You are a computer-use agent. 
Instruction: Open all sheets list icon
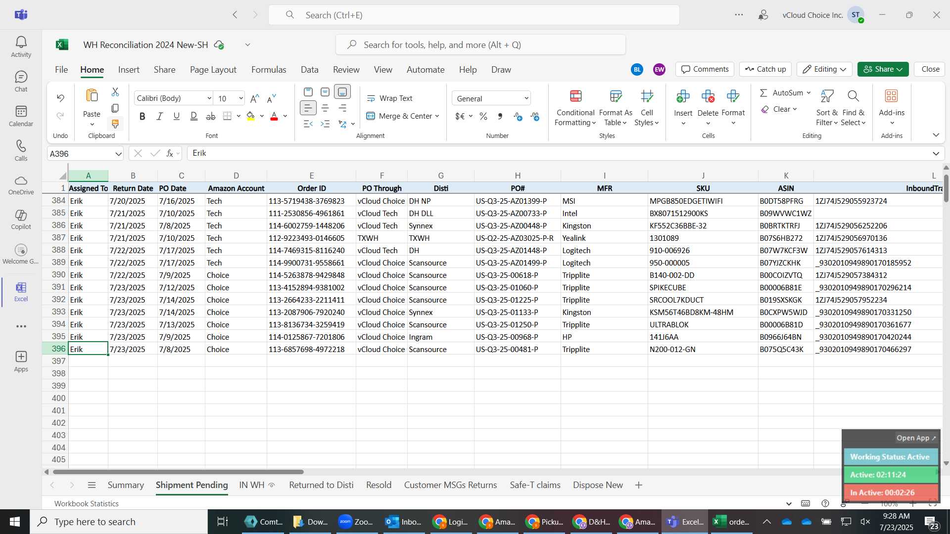coord(92,485)
